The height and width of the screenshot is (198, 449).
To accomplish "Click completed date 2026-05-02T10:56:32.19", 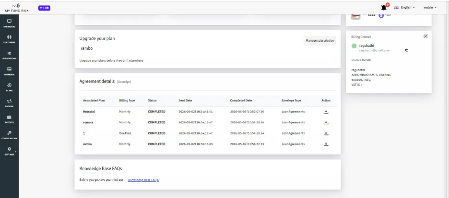I will (247, 144).
